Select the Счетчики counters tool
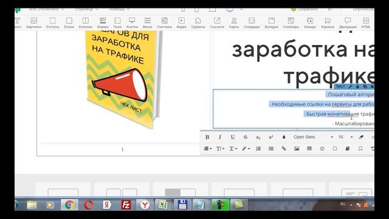The image size is (389, 219). (164, 23)
